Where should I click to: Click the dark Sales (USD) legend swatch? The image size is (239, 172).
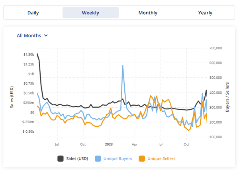pos(61,158)
